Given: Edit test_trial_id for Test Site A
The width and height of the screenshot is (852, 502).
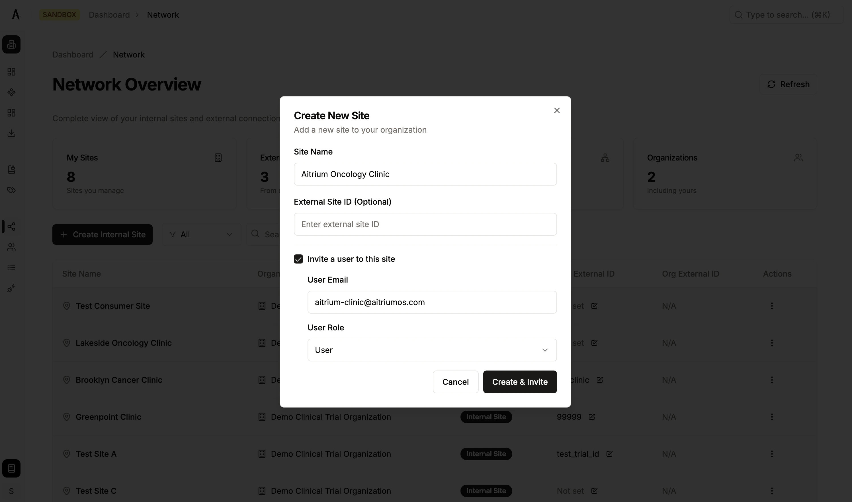Looking at the screenshot, I should click(x=609, y=454).
